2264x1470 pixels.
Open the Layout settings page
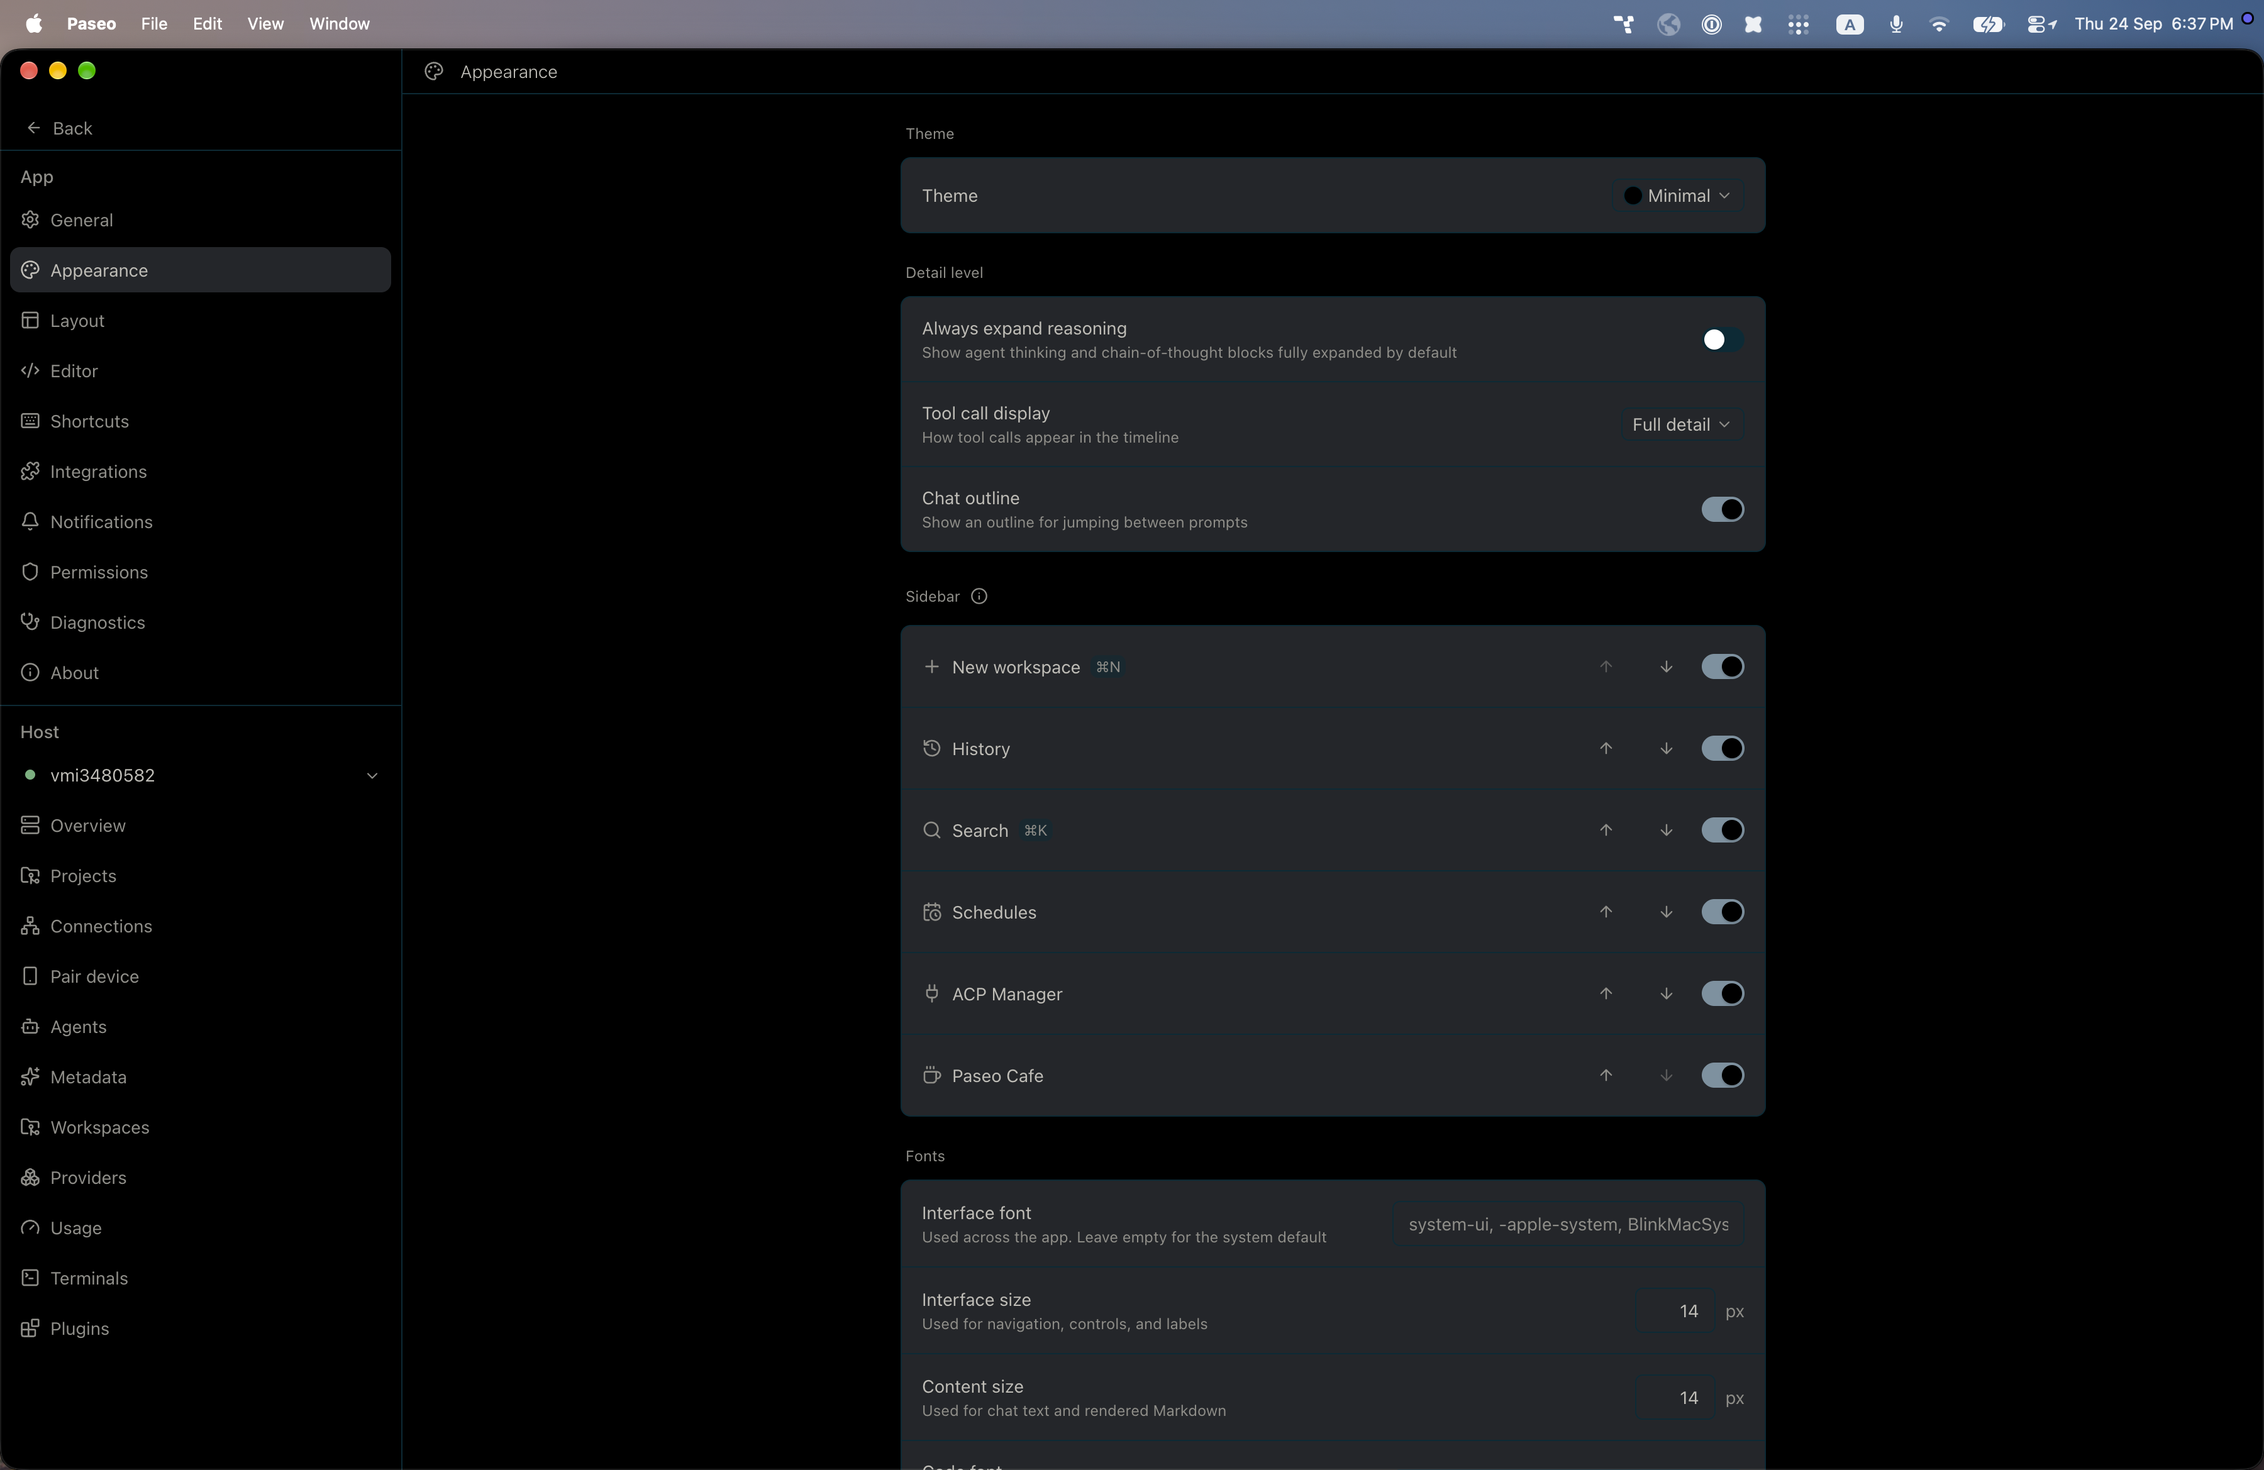click(201, 321)
